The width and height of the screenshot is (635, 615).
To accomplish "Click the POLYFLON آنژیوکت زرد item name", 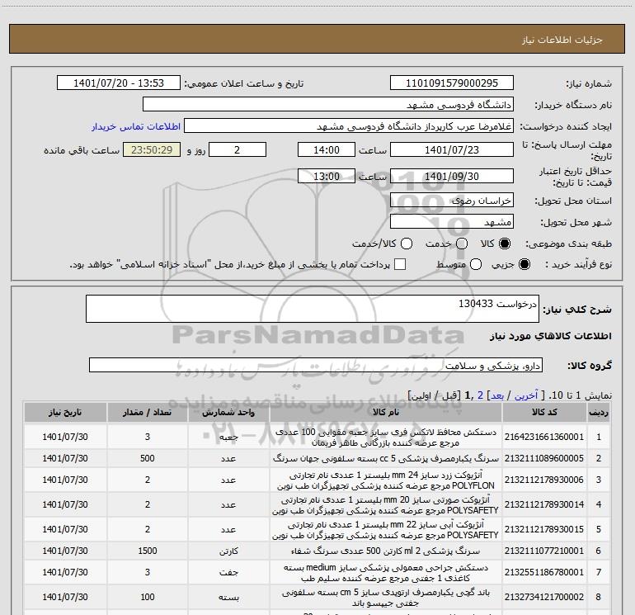I will 386,480.
